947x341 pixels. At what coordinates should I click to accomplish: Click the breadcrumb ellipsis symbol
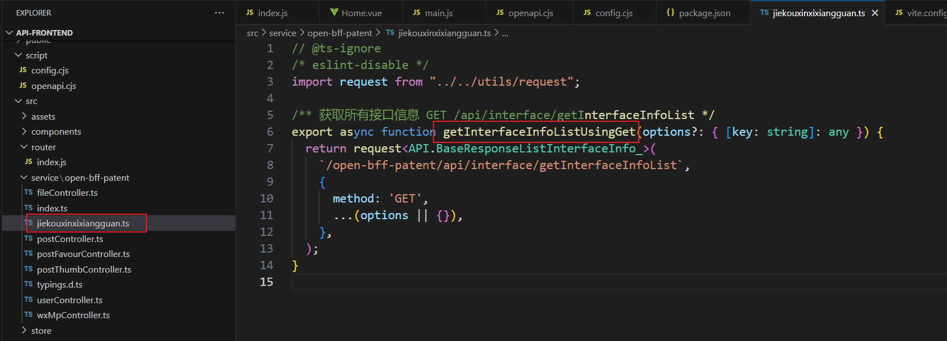click(x=505, y=33)
